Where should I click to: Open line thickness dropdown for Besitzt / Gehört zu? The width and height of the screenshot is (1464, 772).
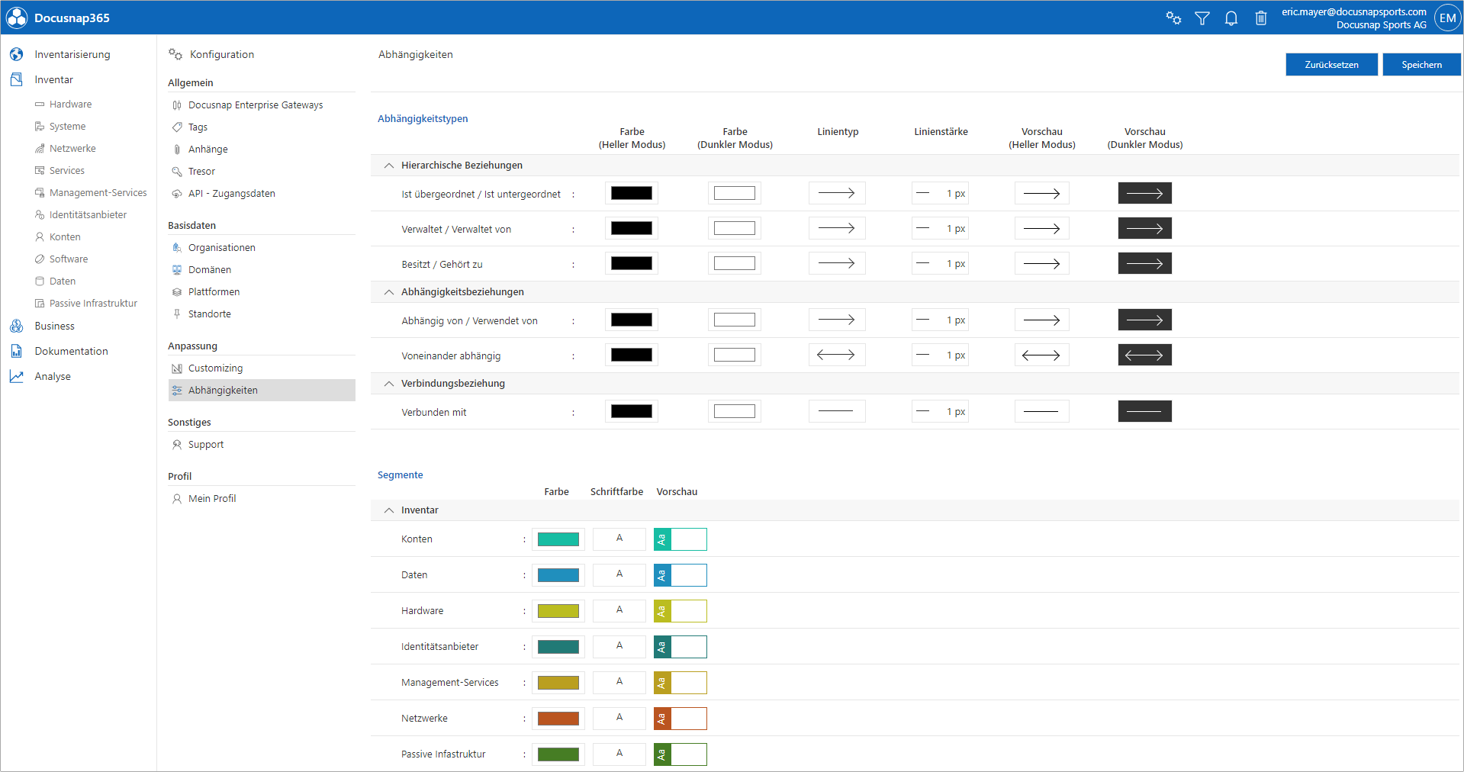[x=940, y=263]
